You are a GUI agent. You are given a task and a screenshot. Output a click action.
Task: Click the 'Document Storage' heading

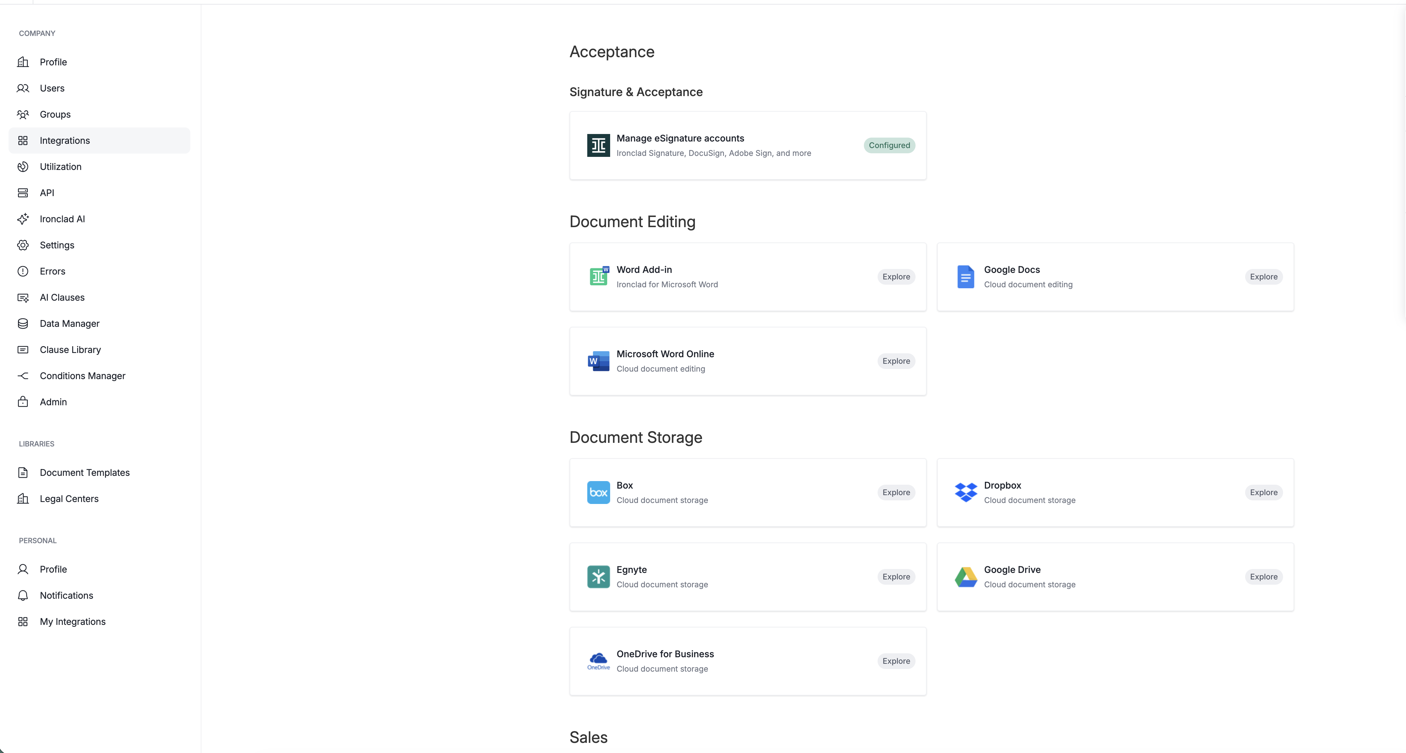pyautogui.click(x=636, y=438)
